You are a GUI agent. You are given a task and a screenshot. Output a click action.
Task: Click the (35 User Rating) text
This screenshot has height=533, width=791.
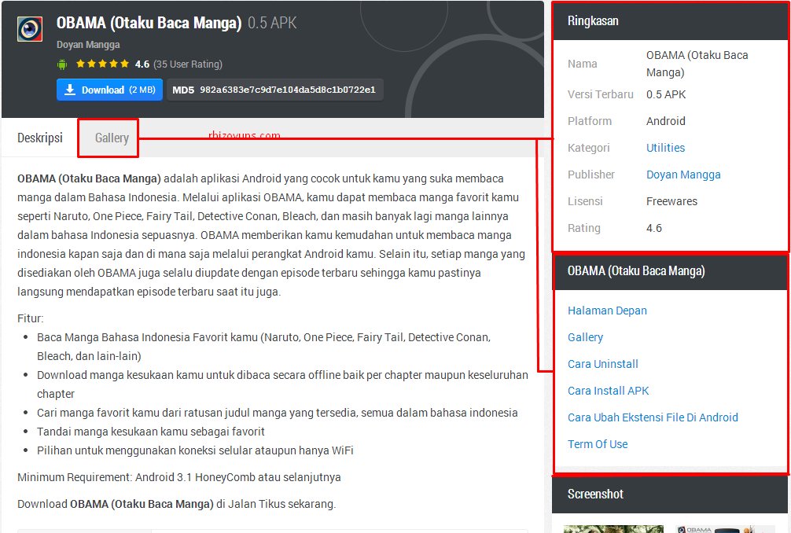188,64
